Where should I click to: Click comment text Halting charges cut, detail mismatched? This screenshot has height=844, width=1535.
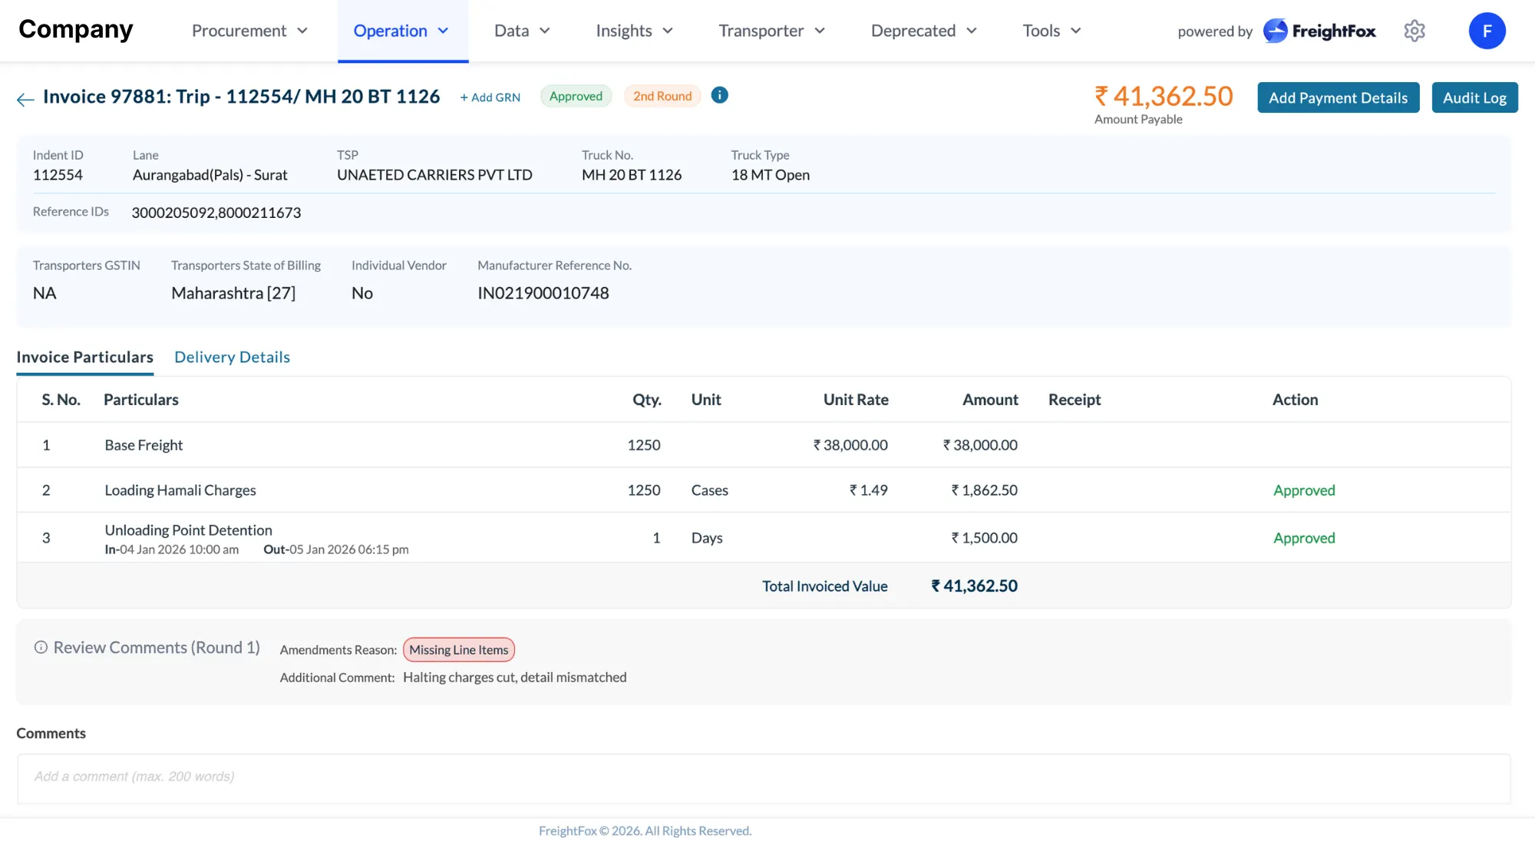click(514, 678)
